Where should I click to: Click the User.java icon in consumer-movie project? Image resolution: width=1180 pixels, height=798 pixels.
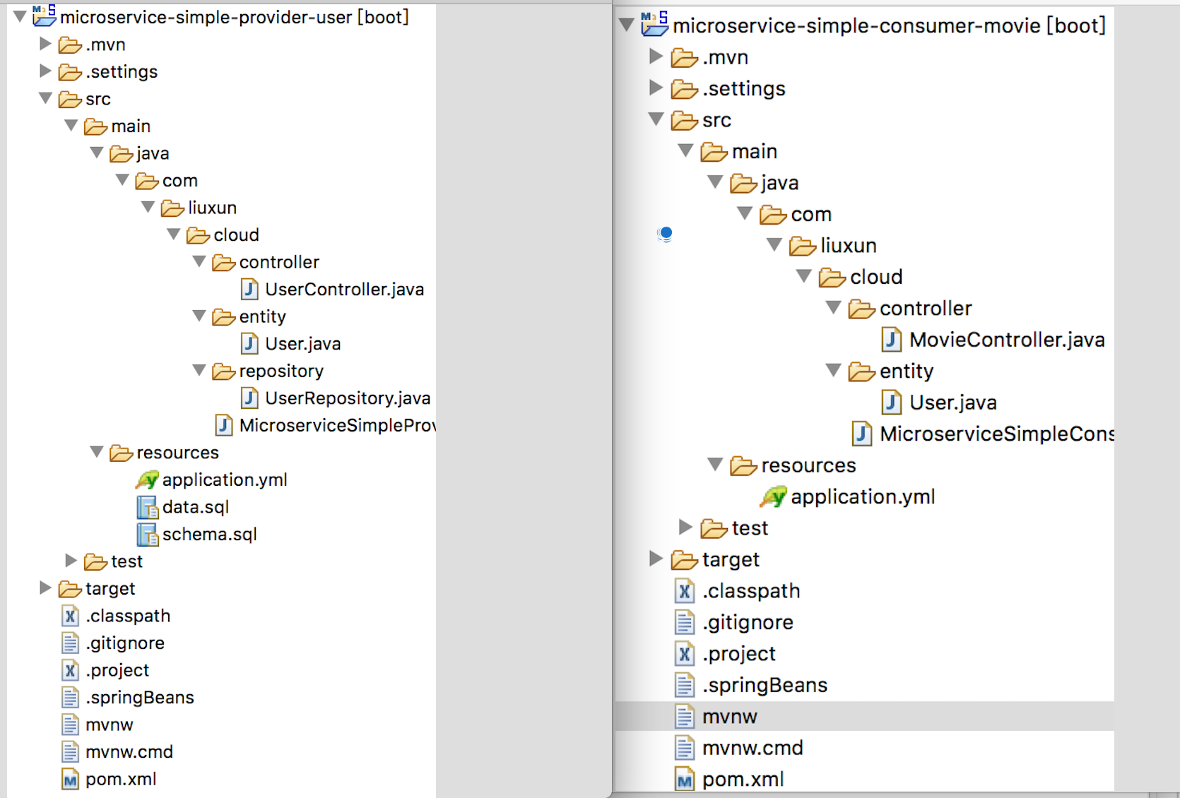coord(892,403)
